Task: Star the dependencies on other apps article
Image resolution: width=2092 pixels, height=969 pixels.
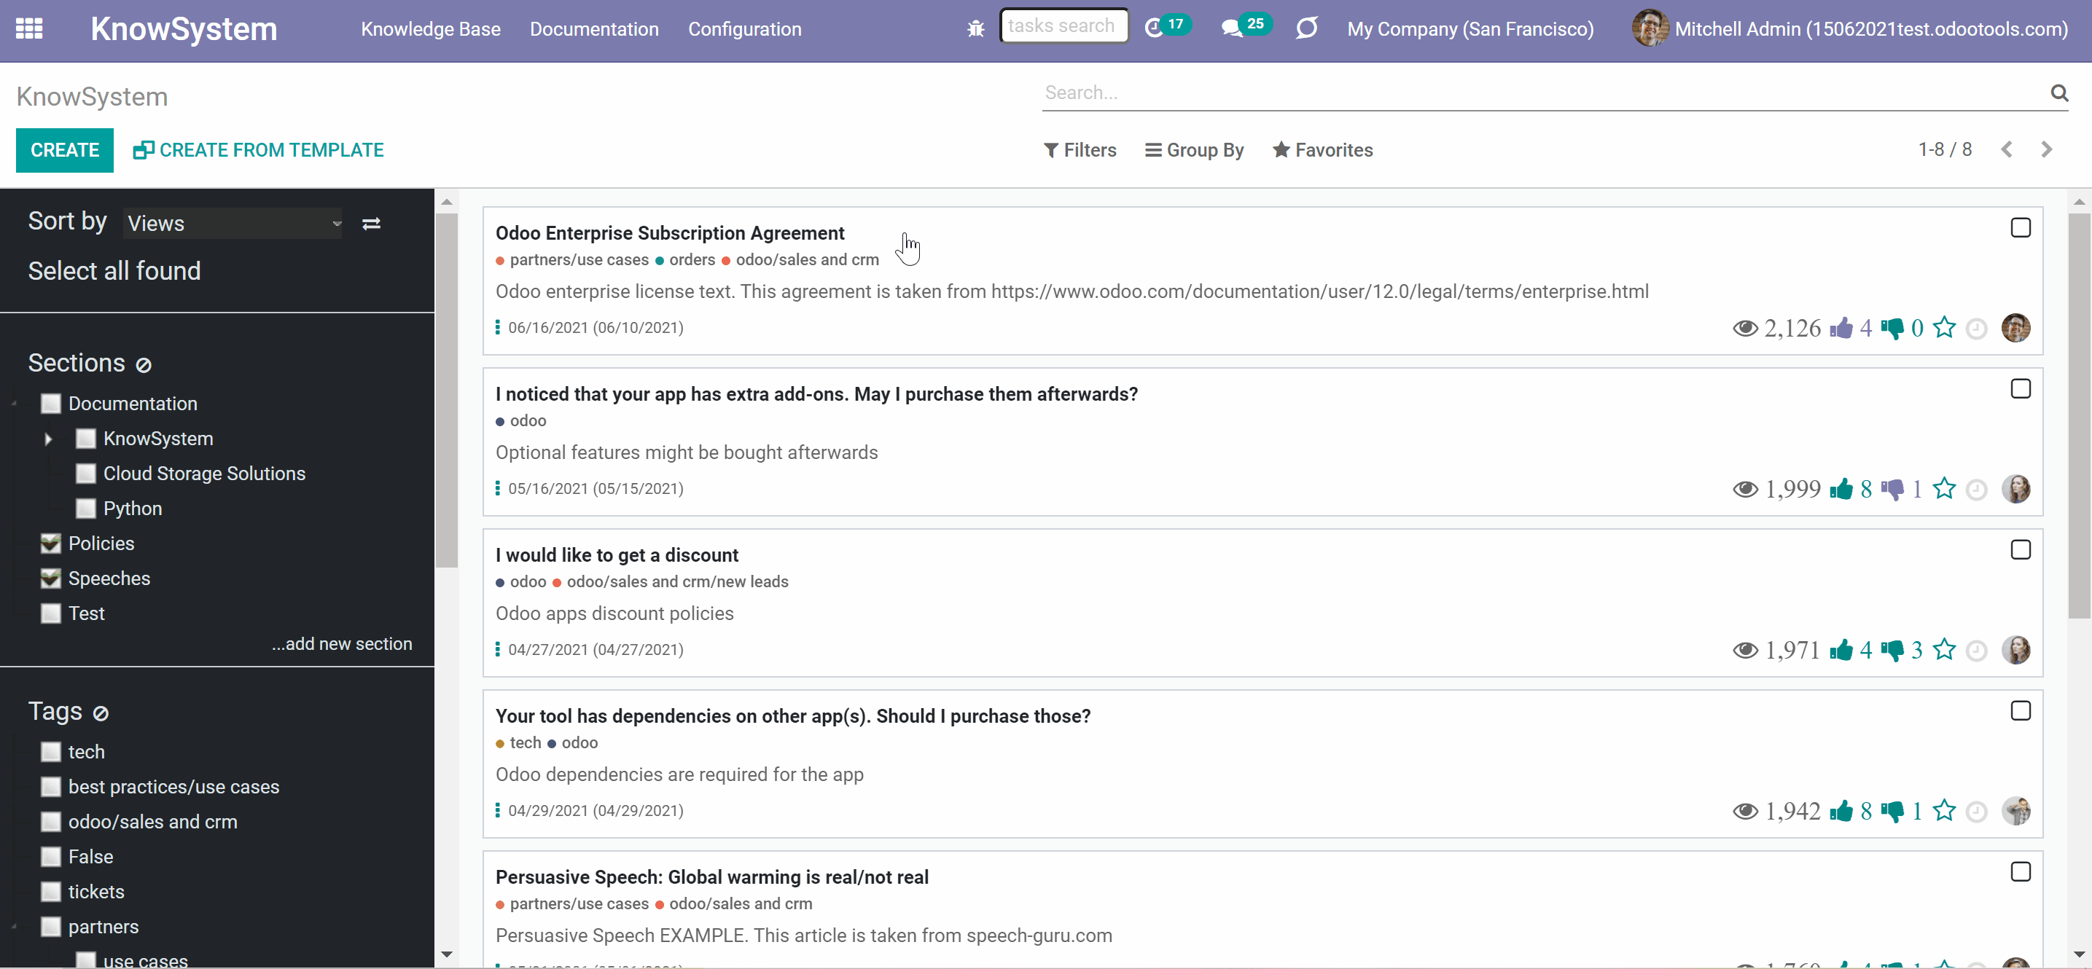Action: tap(1944, 810)
